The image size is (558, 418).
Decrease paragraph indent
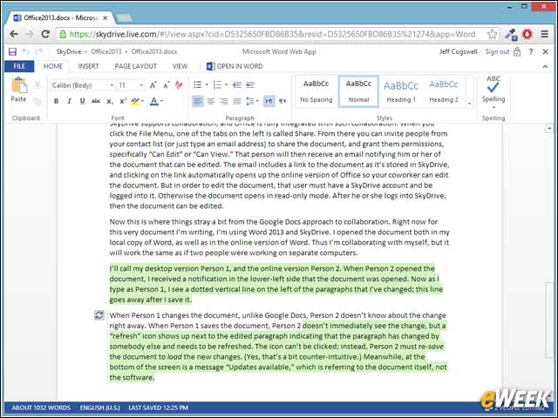[237, 85]
